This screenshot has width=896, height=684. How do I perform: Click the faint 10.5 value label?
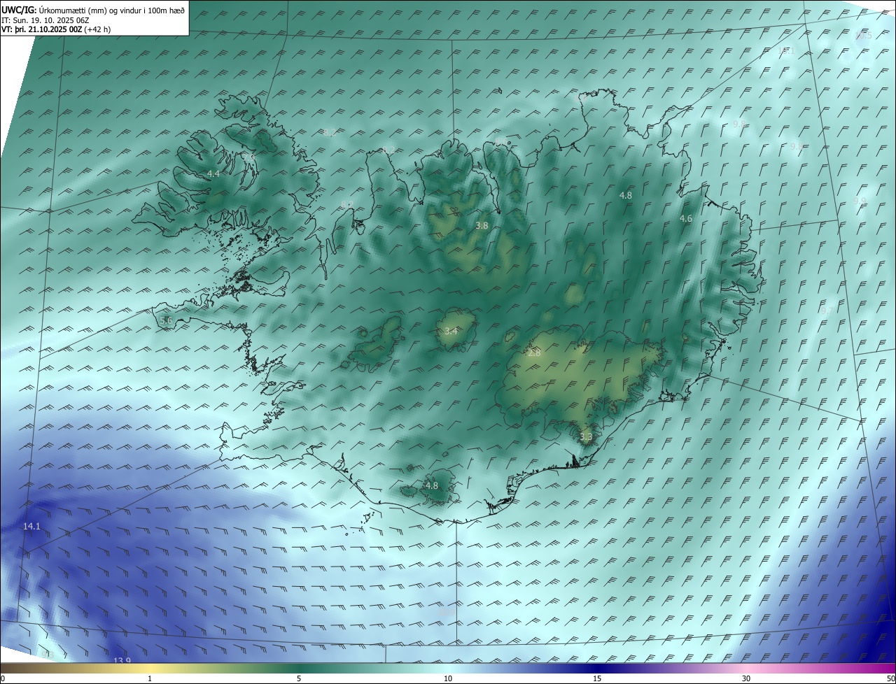click(x=864, y=36)
